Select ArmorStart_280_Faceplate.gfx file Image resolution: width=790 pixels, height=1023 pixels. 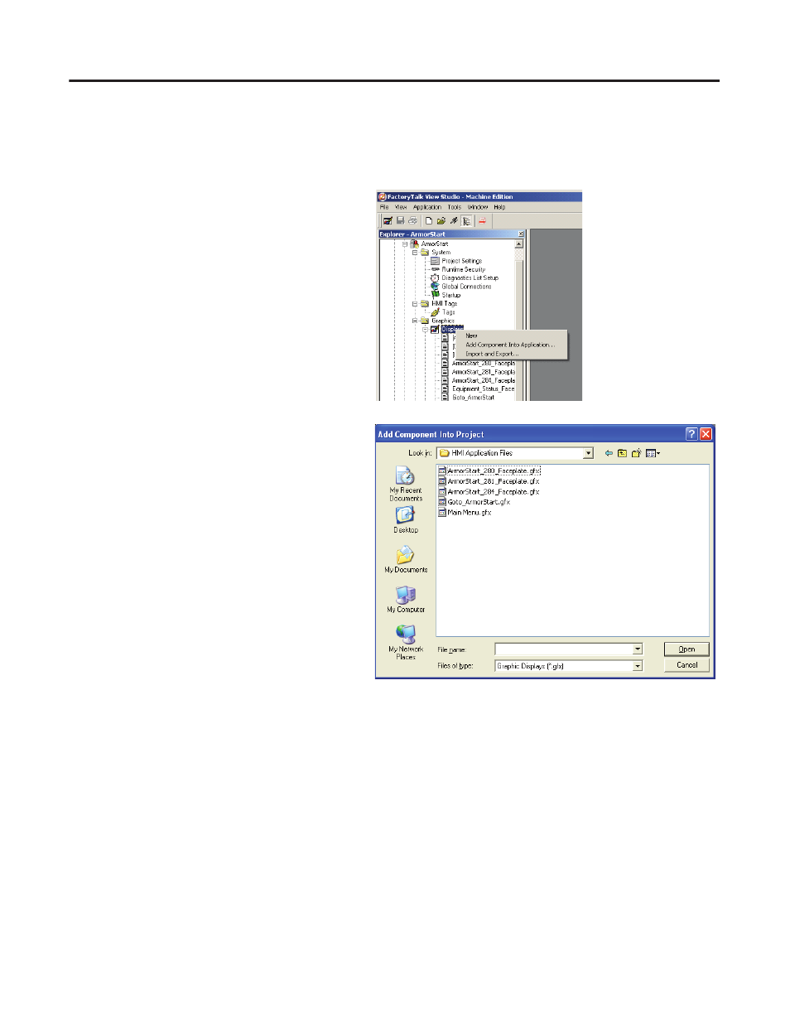pyautogui.click(x=489, y=470)
